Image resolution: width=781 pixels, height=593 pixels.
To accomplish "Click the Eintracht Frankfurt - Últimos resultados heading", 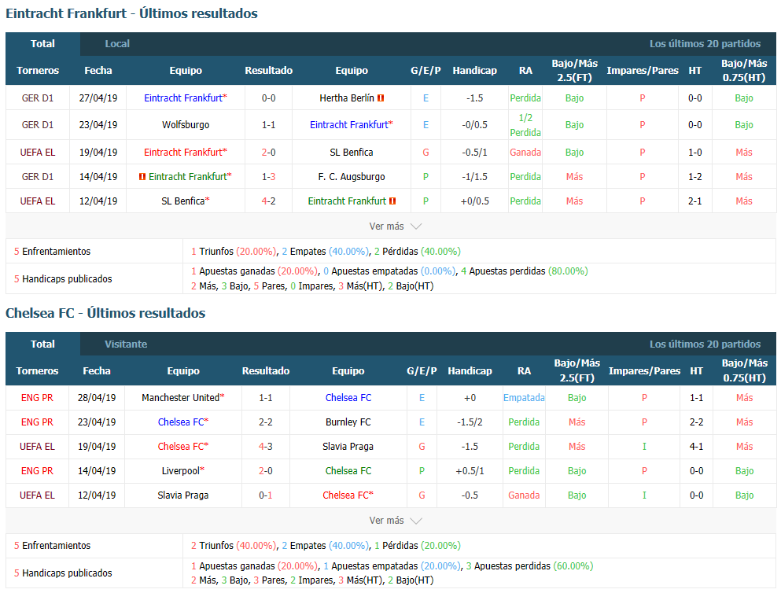I will tap(131, 13).
